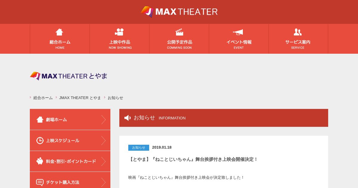
Task: Open the 公開予定作品 COMMING SOON menu label
Action: point(179,44)
